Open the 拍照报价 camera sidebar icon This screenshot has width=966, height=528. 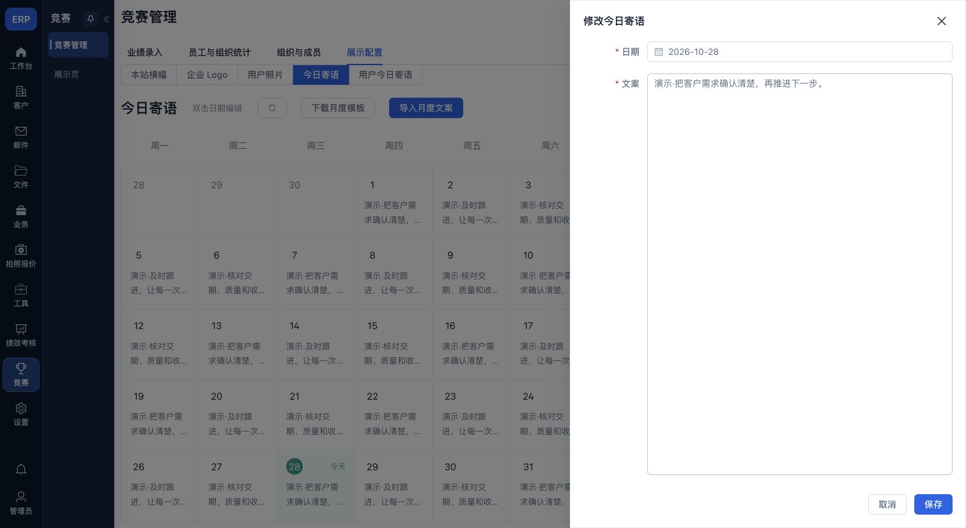point(21,256)
